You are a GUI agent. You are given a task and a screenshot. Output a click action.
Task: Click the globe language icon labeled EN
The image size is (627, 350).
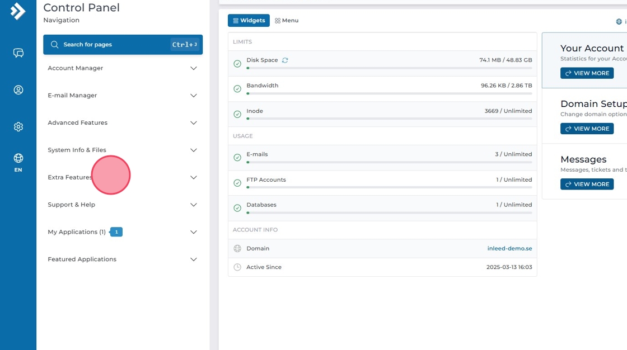pos(18,162)
